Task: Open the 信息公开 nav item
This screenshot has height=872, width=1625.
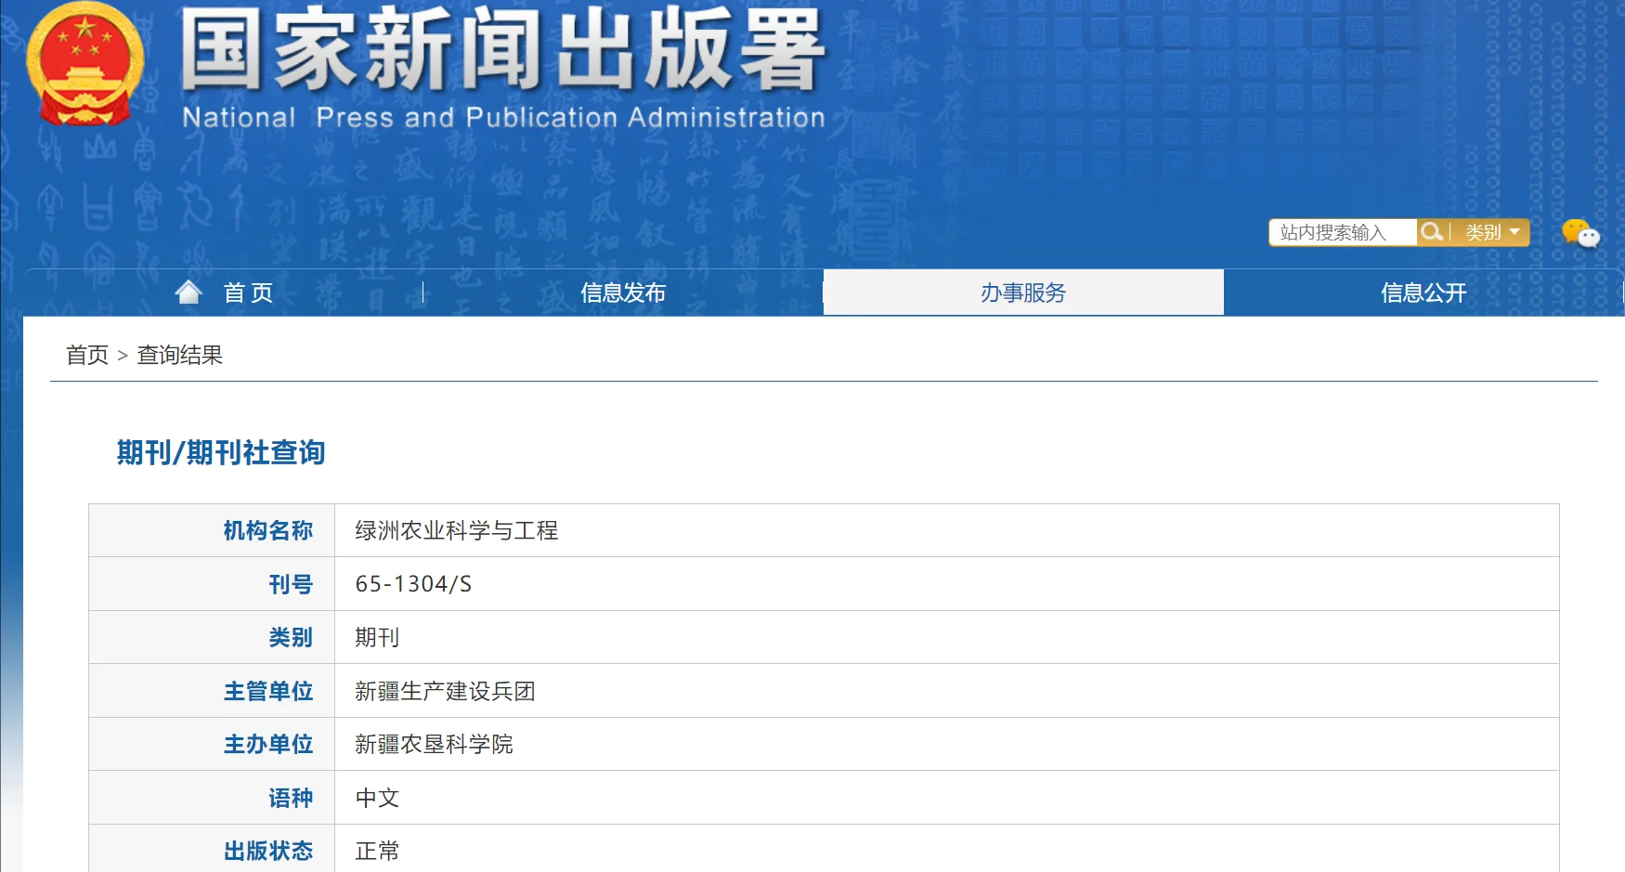Action: coord(1423,293)
